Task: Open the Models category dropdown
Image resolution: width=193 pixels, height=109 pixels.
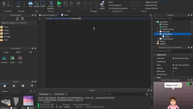Action: click(x=7, y=91)
